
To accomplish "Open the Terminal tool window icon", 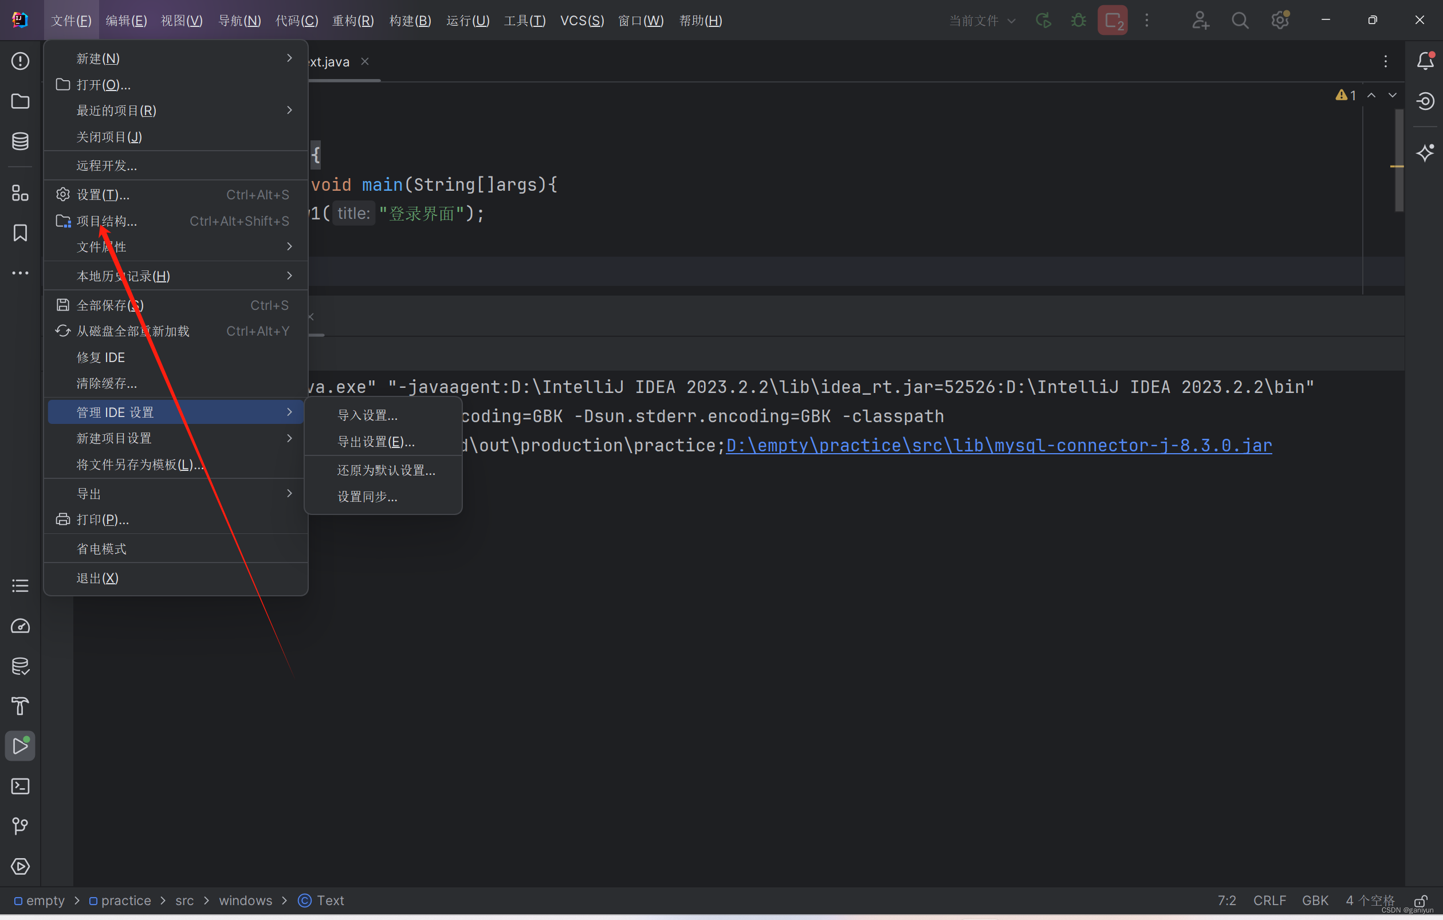I will pyautogui.click(x=21, y=786).
